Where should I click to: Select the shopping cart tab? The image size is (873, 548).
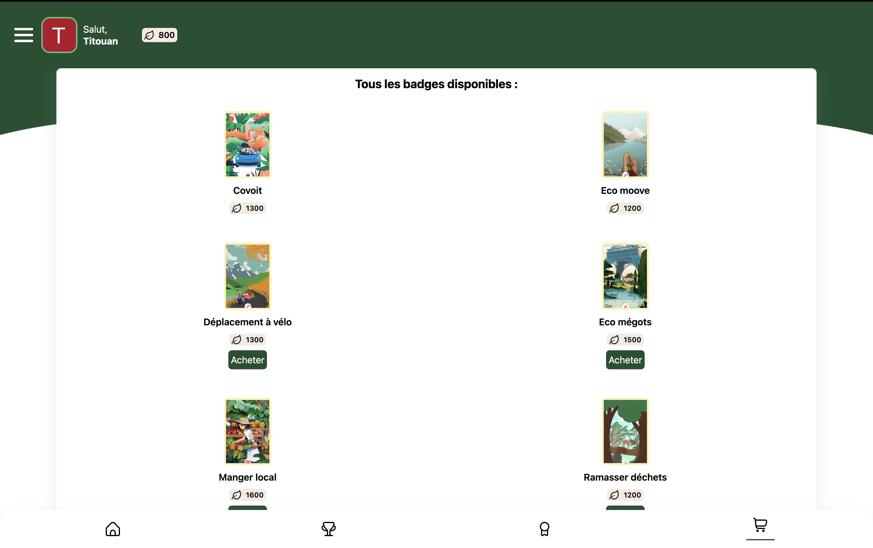[760, 525]
